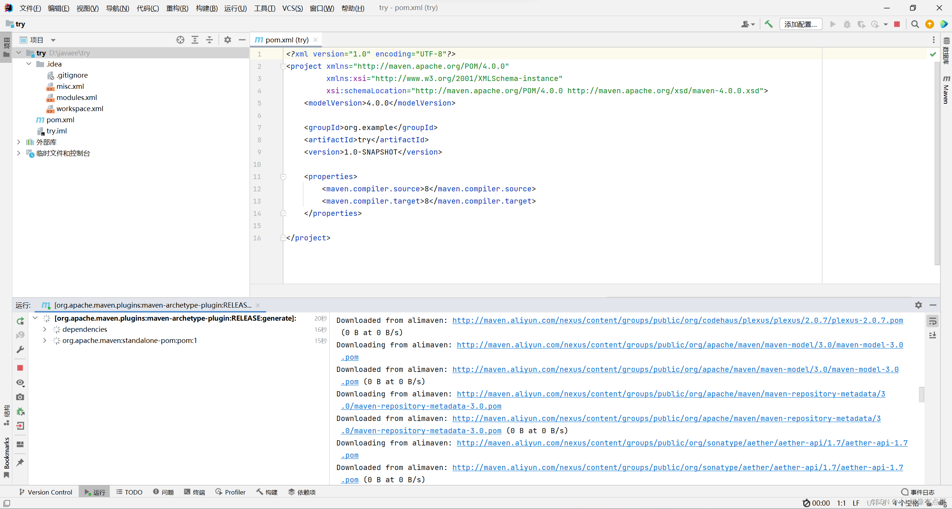Click the layout icon in Run panel
Screen dimensions: 952x509
[x=20, y=444]
